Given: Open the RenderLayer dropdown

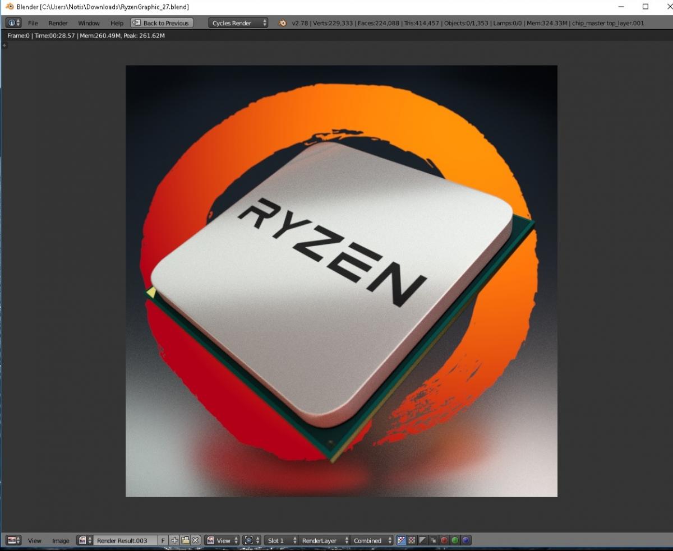Looking at the screenshot, I should click(325, 540).
